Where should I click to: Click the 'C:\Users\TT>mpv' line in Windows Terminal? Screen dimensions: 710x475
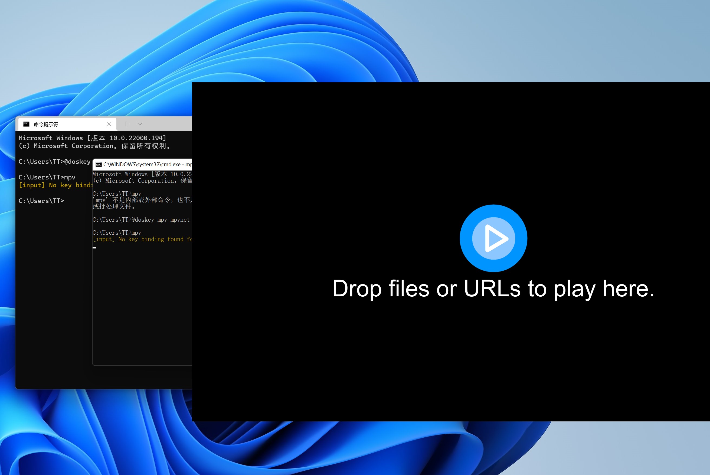coord(47,177)
